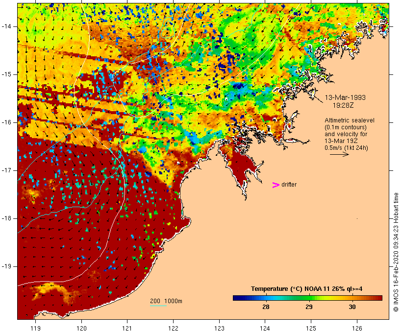Click the date label 13-Mar-1993
This screenshot has width=402, height=333.
(x=345, y=97)
